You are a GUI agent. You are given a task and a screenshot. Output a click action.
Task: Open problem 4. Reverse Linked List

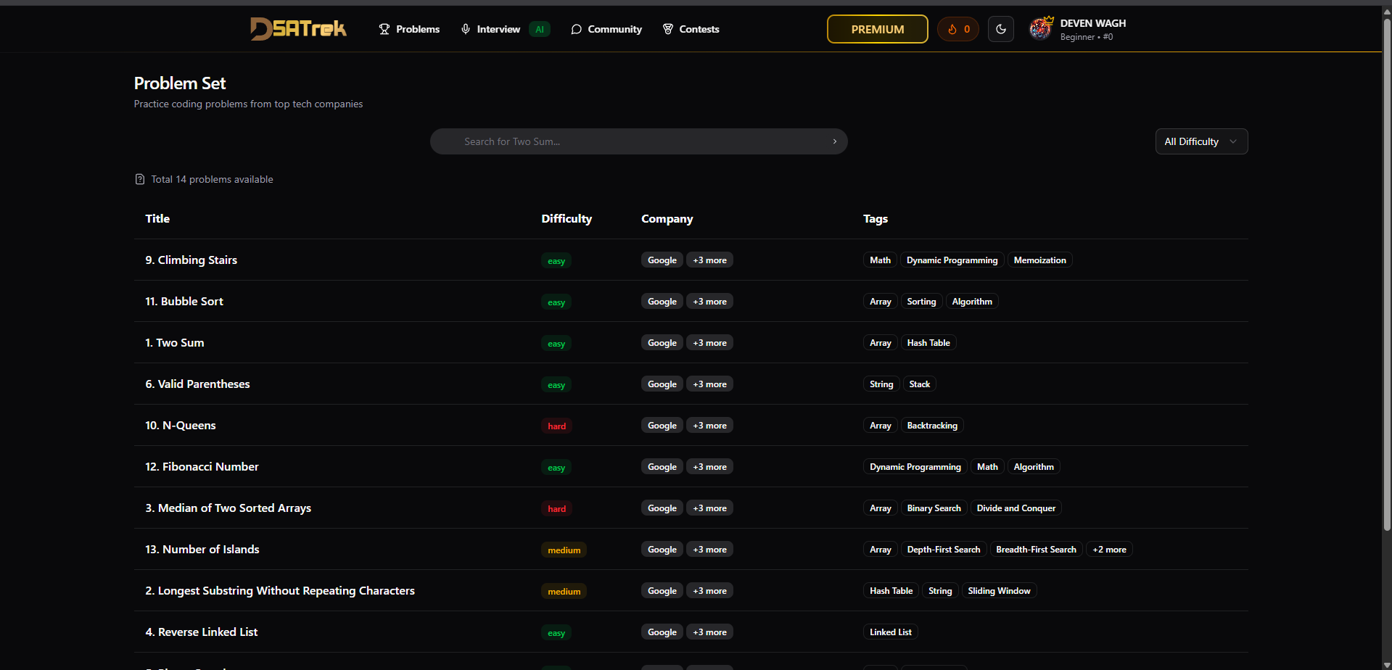[x=202, y=632]
